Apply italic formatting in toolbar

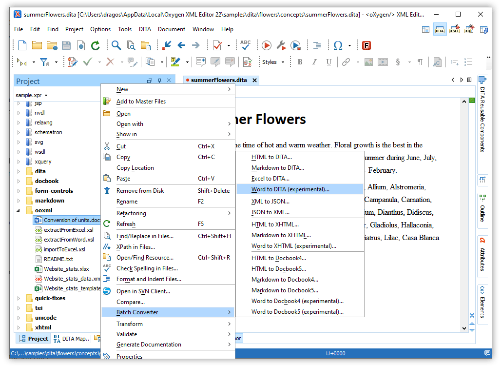pos(314,62)
